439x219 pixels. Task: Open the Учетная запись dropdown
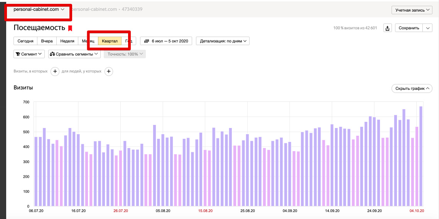point(412,10)
